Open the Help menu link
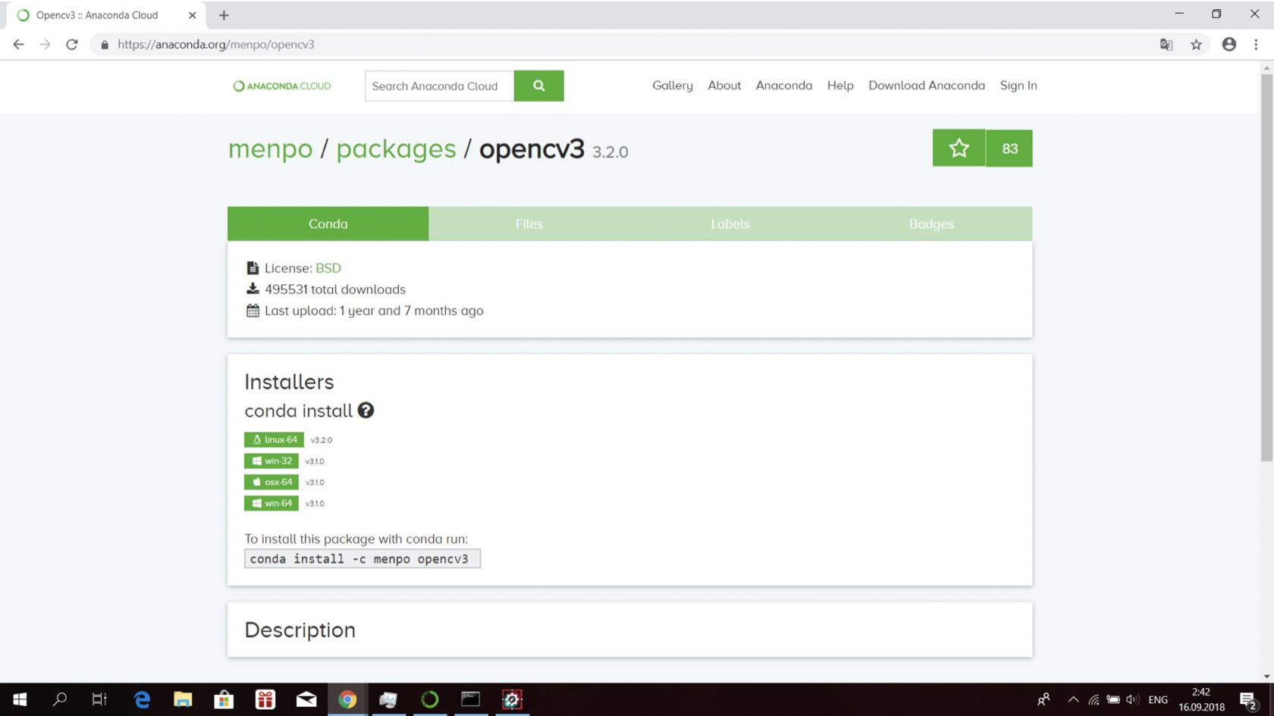The image size is (1274, 716). 840,86
